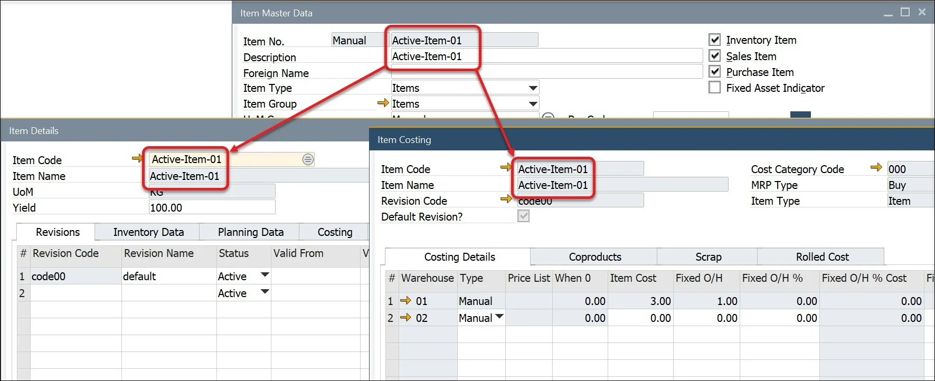Click the Item Group link arrow icon
Screen dimensions: 935x381
(x=383, y=103)
